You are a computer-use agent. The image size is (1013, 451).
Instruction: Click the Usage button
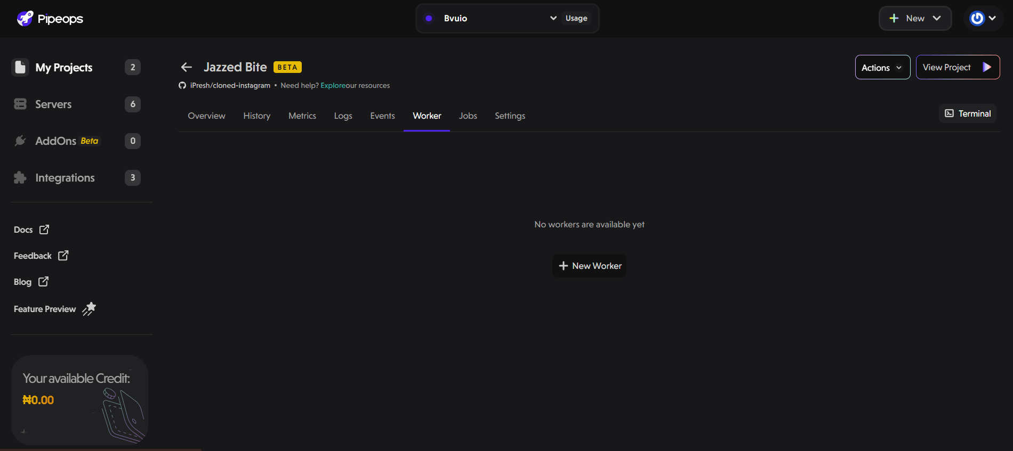(x=576, y=18)
